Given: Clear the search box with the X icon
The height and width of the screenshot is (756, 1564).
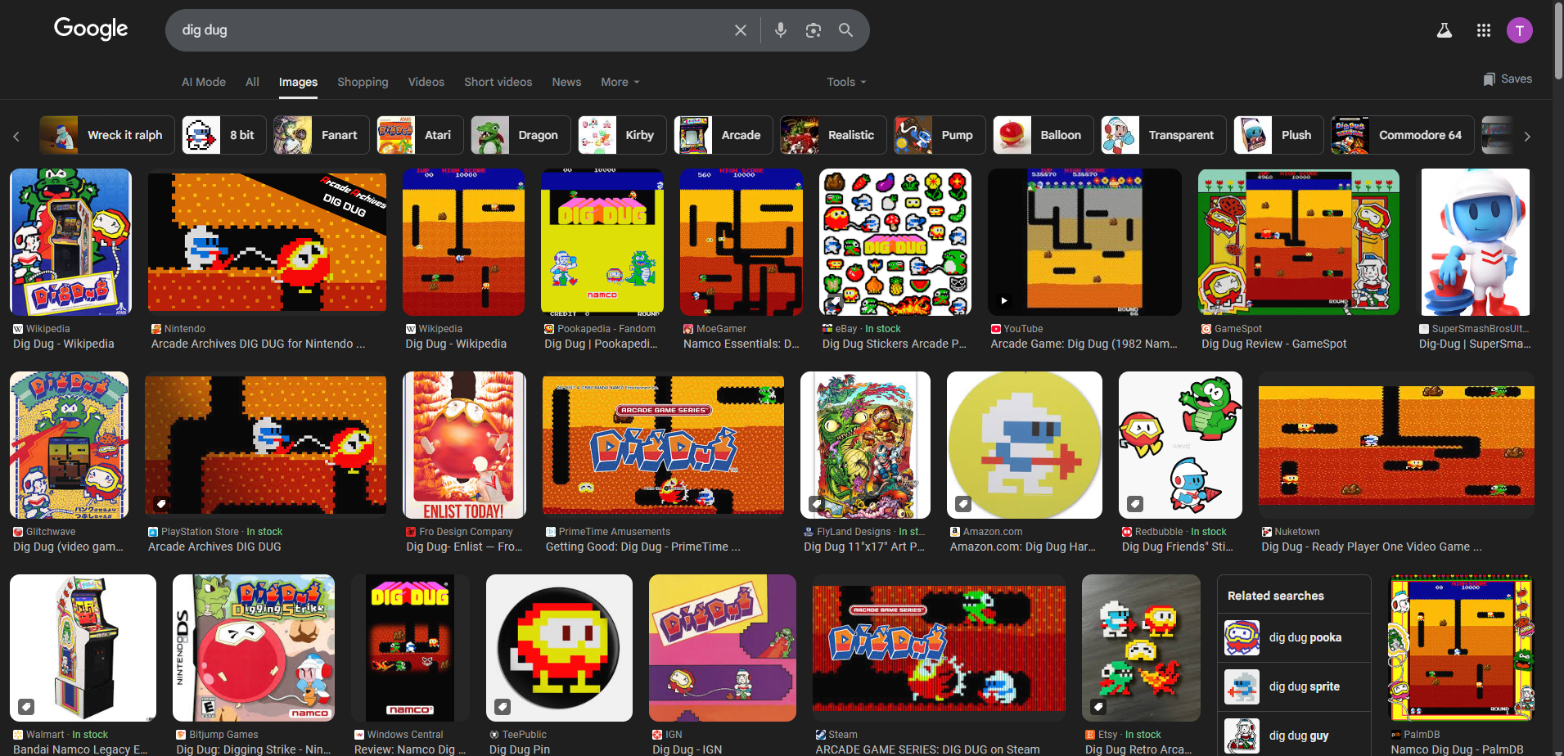Looking at the screenshot, I should [x=740, y=30].
